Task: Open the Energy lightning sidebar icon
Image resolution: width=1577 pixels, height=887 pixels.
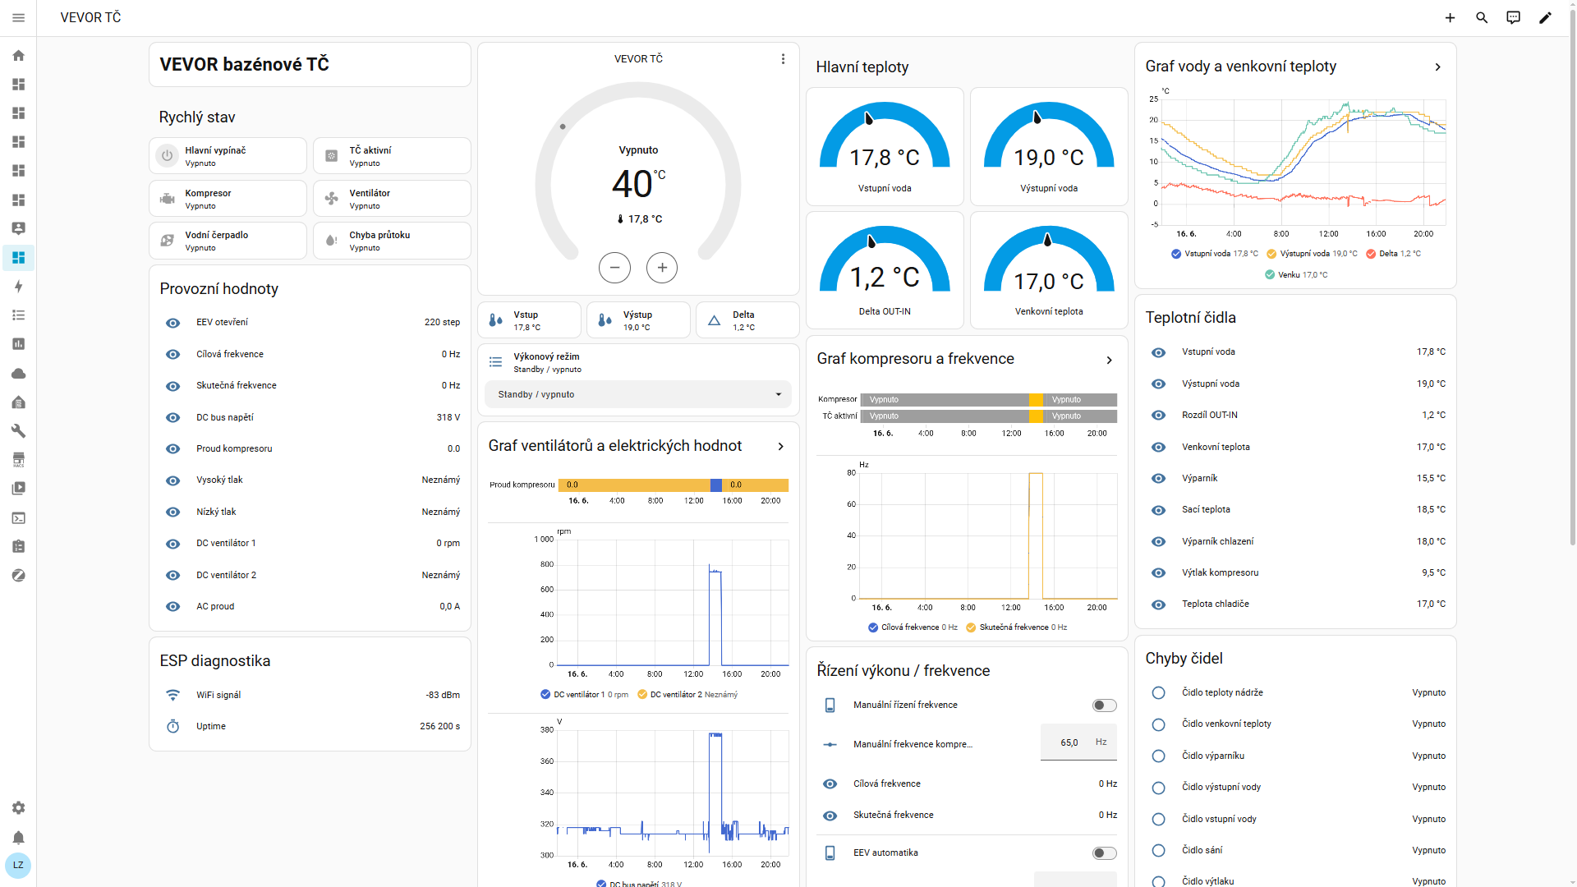Action: (x=18, y=287)
